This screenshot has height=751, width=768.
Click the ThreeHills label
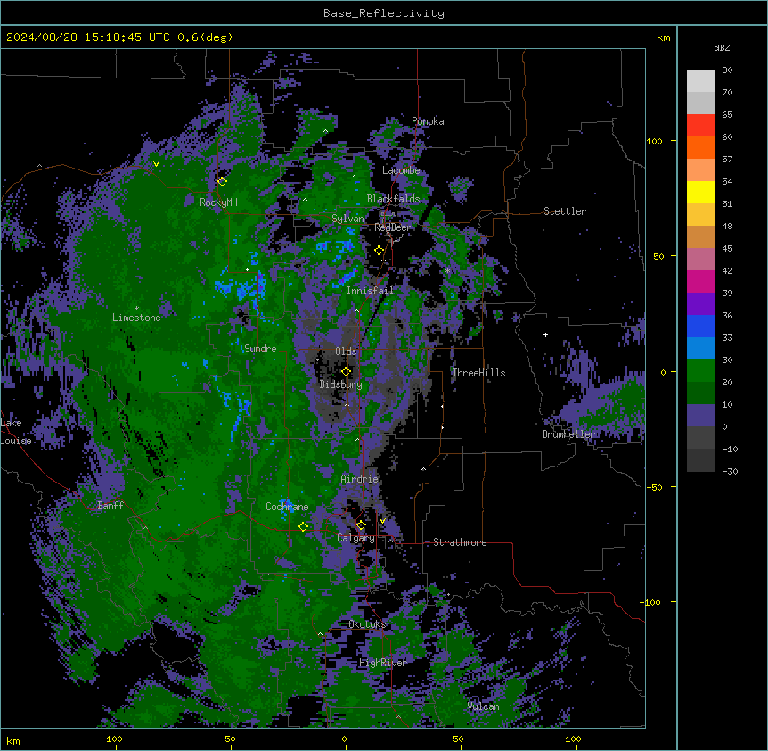point(478,373)
